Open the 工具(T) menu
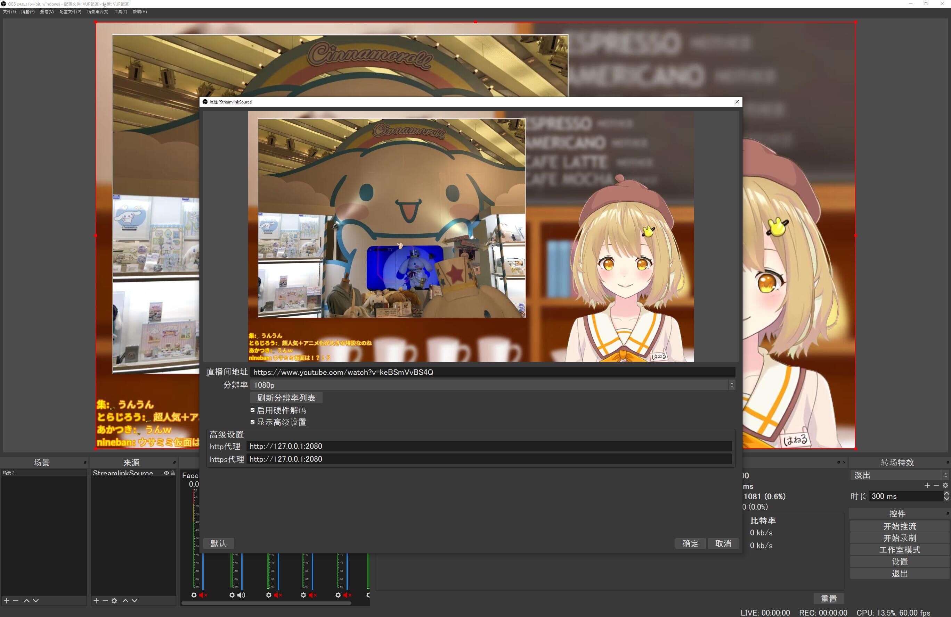Image resolution: width=951 pixels, height=617 pixels. (120, 11)
